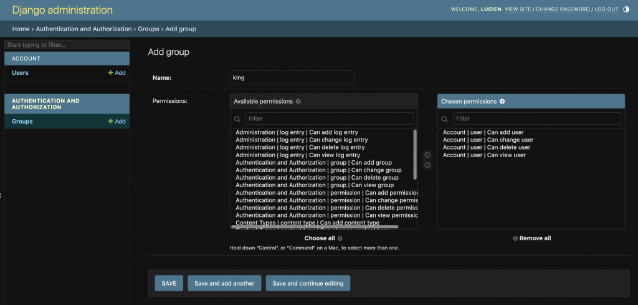The image size is (638, 305).
Task: Click the right arrow to choose permissions
Action: [x=427, y=155]
